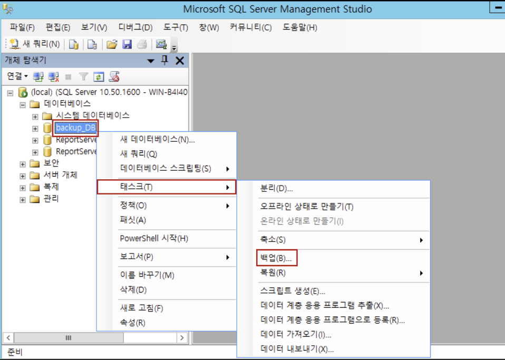The width and height of the screenshot is (505, 360).
Task: Click the Connect Object Explorer icon
Action: tap(38, 76)
